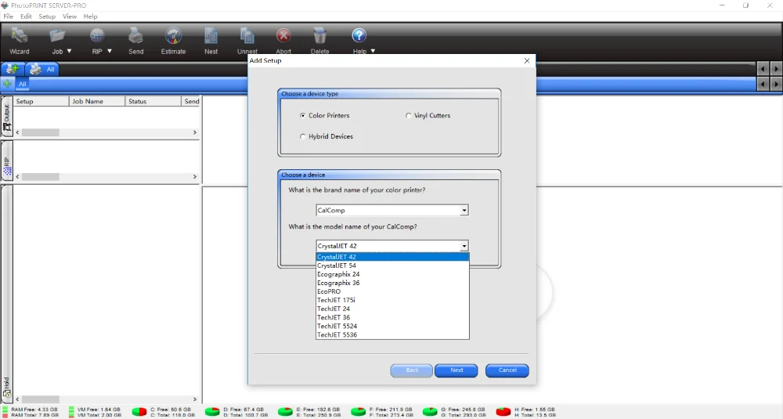The height and width of the screenshot is (419, 783).
Task: Click the Cancel button
Action: tap(507, 370)
